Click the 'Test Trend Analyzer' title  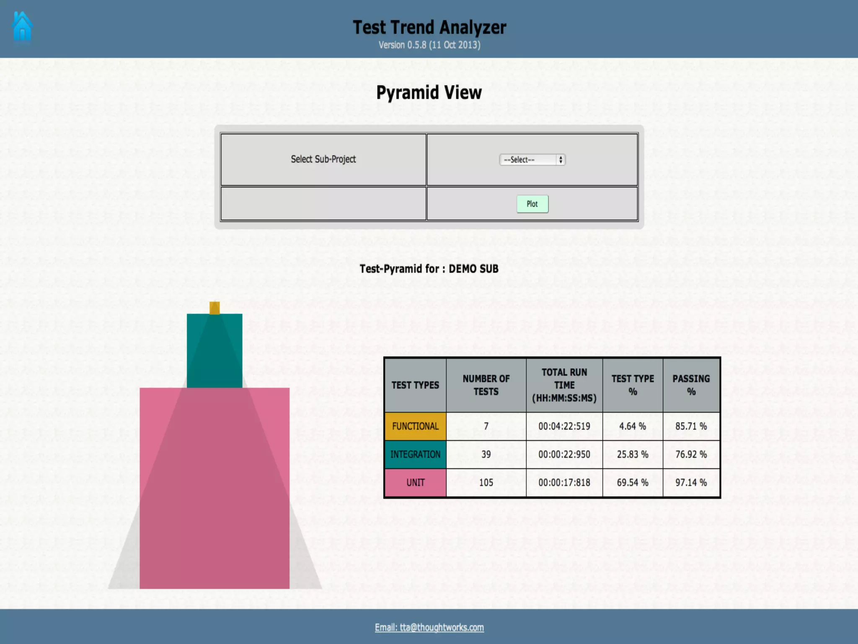pyautogui.click(x=429, y=27)
